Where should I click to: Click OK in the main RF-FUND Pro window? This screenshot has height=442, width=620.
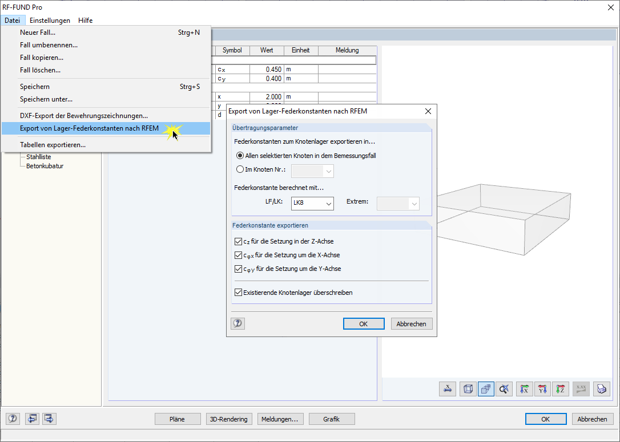546,419
